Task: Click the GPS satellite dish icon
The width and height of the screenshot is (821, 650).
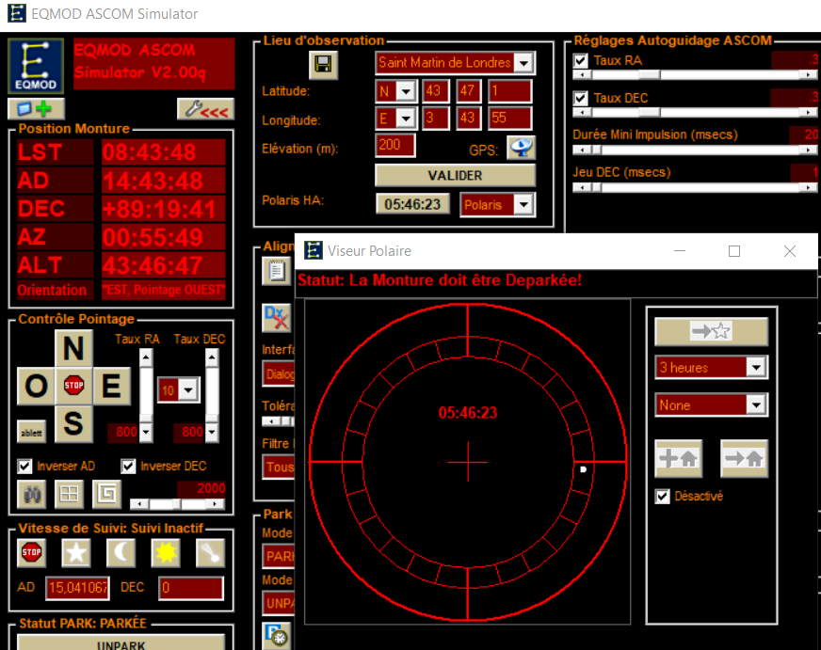Action: [x=521, y=148]
